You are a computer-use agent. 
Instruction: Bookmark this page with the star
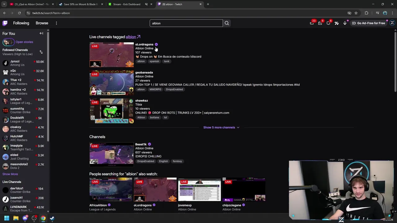point(356,13)
